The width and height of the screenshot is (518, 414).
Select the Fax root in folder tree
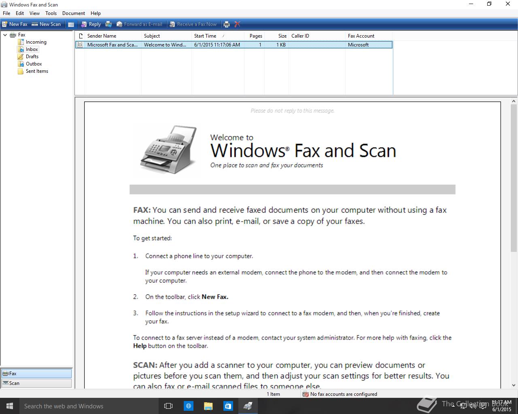coord(21,35)
